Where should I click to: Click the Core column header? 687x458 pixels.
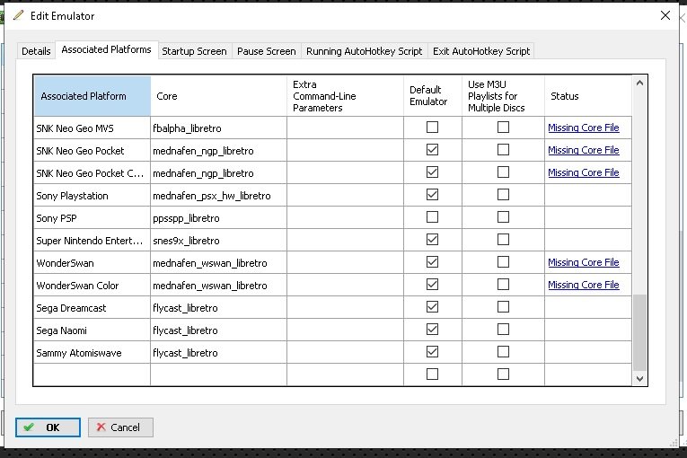pos(218,96)
